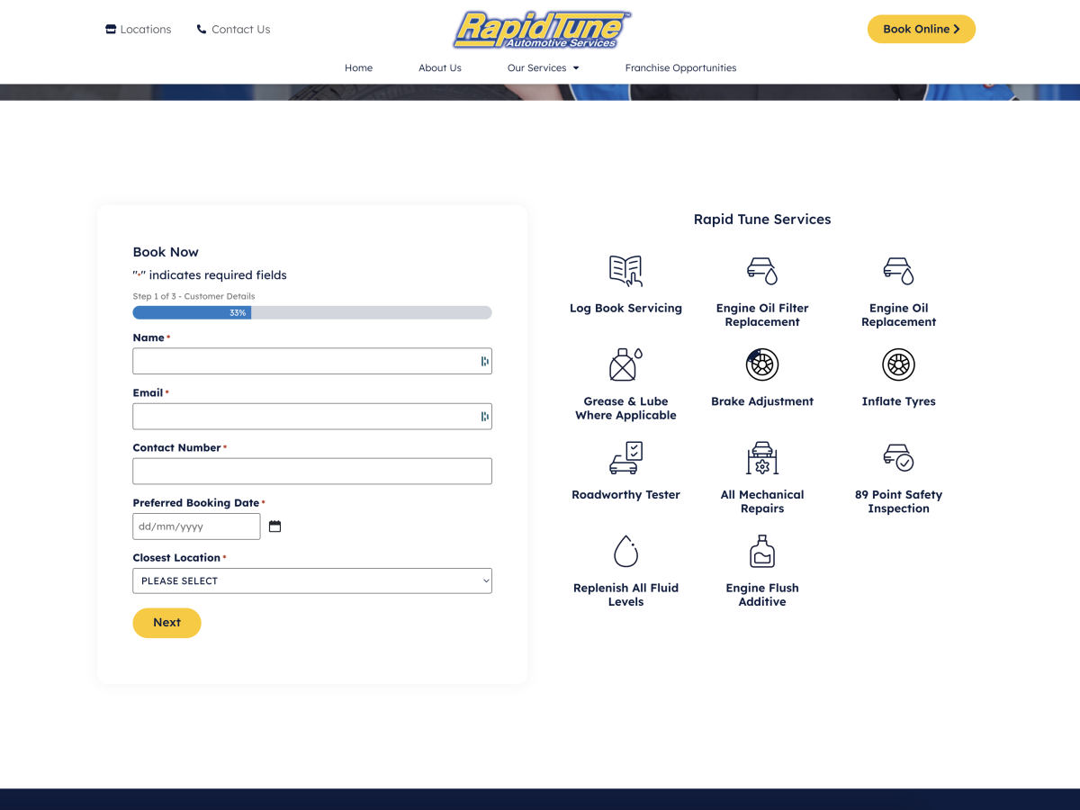Screen dimensions: 1080x810
Task: Go to the Home page
Action: pos(358,68)
